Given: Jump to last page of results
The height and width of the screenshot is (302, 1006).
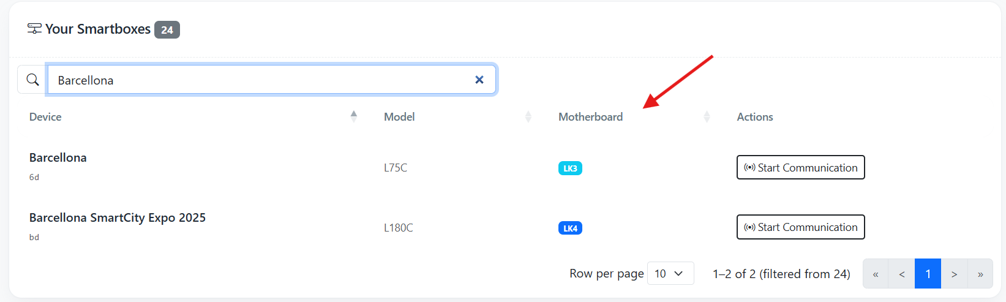Looking at the screenshot, I should pyautogui.click(x=980, y=274).
